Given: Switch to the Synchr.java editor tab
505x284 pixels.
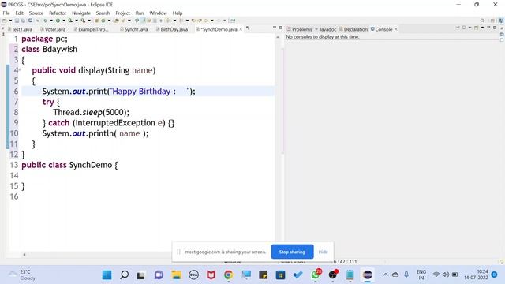Looking at the screenshot, I should point(134,29).
